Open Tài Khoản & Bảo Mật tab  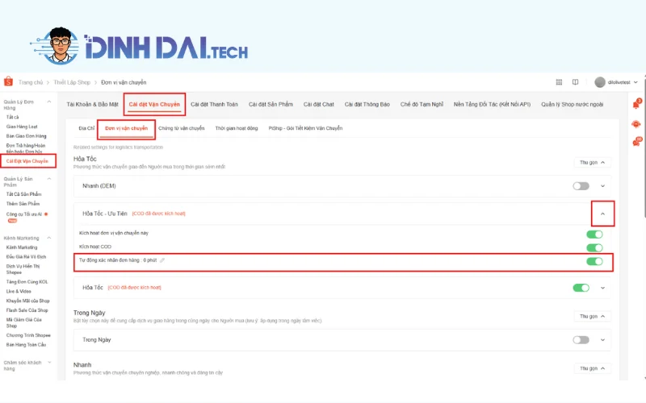(93, 105)
